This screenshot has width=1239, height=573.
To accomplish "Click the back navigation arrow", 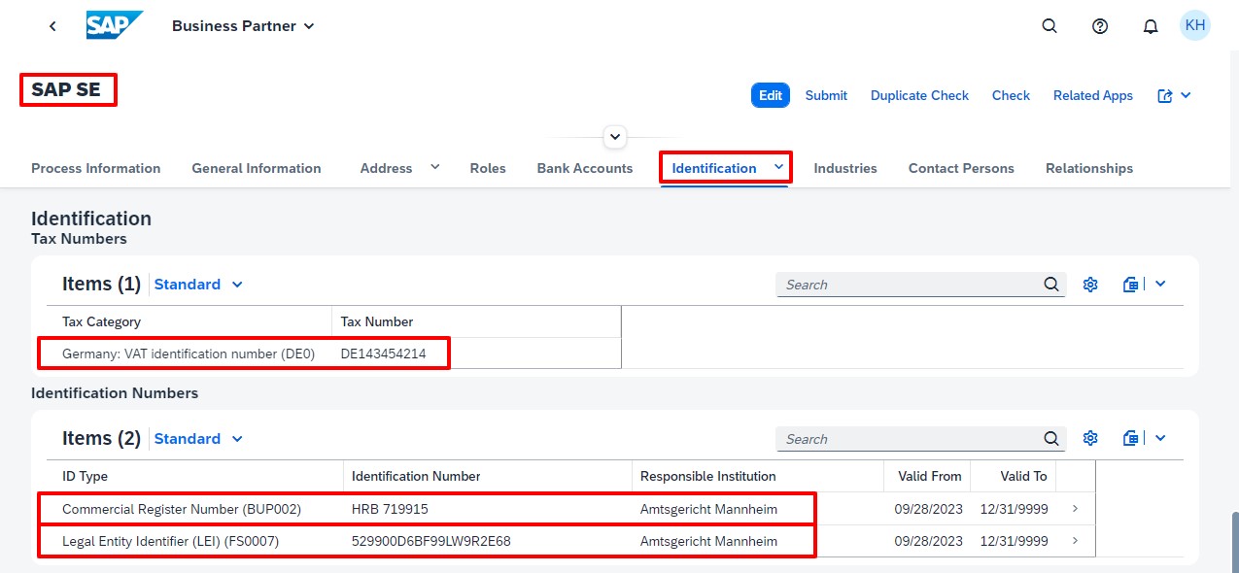I will click(x=52, y=26).
